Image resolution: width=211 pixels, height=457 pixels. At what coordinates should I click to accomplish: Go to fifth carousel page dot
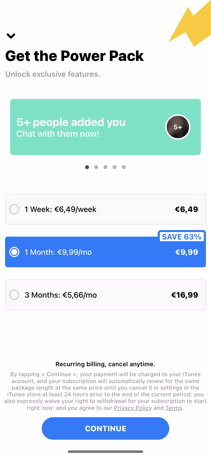tap(124, 167)
